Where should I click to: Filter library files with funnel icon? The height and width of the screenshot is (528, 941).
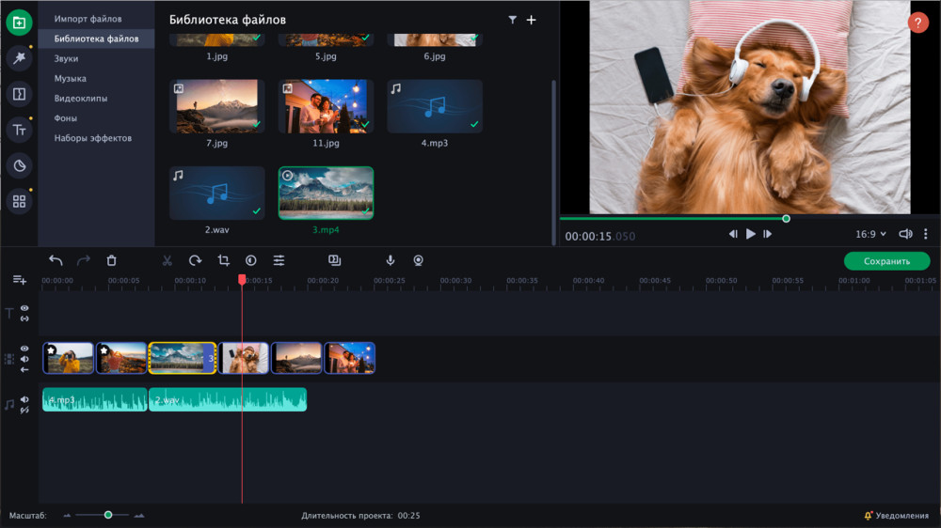click(513, 20)
